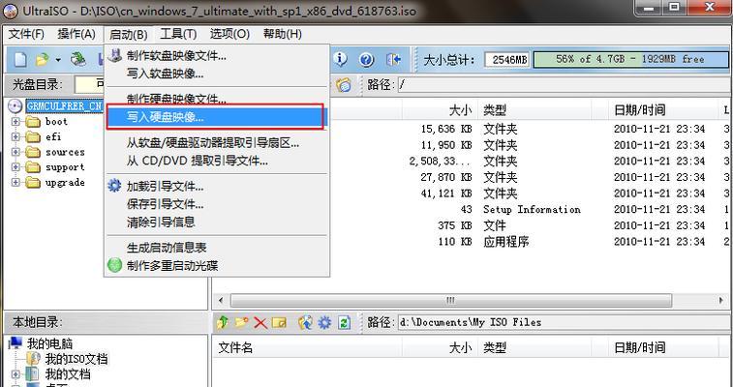Expand the efi folder node

tap(15, 136)
